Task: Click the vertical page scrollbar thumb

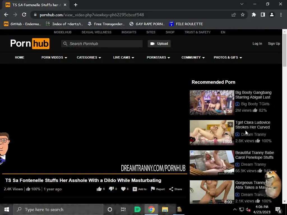Action: click(x=285, y=50)
